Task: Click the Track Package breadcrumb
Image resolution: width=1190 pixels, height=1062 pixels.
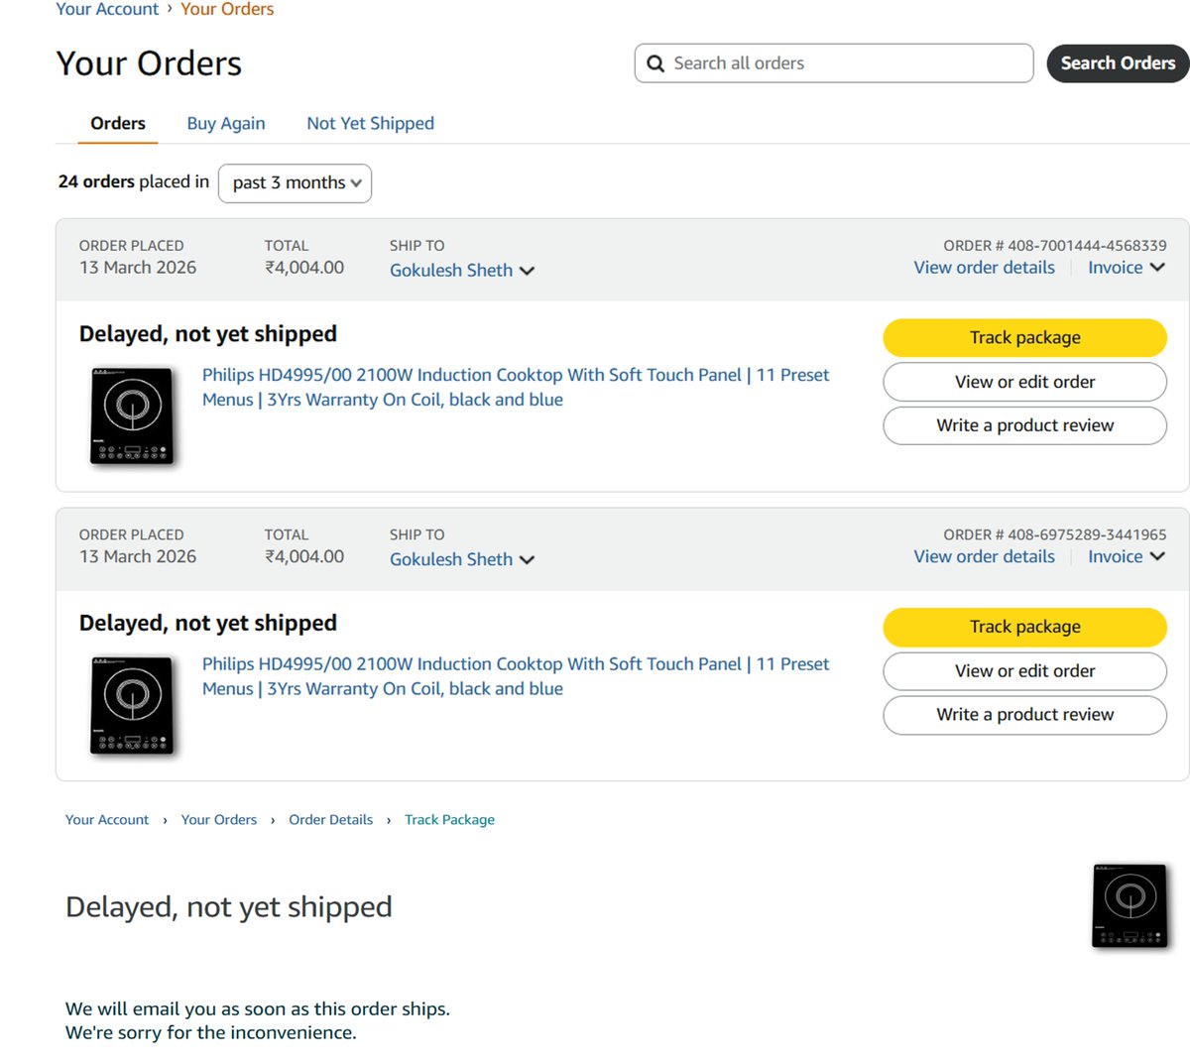Action: pyautogui.click(x=449, y=820)
